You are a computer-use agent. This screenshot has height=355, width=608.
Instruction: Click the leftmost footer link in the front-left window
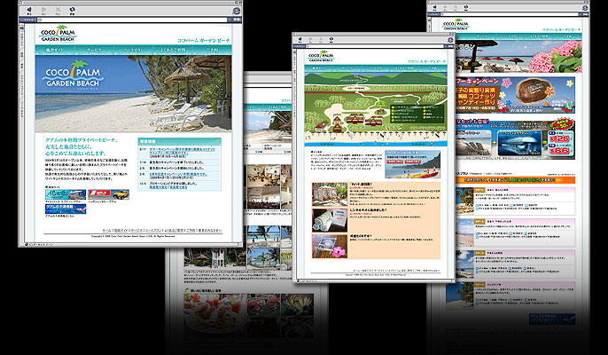click(x=106, y=231)
